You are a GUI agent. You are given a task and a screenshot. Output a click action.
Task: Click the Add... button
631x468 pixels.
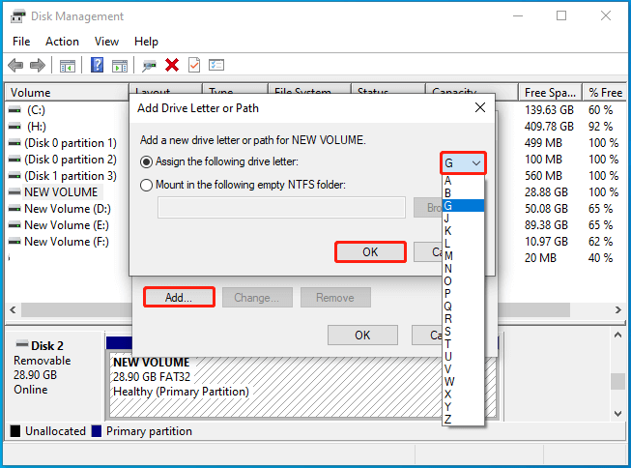tap(179, 298)
